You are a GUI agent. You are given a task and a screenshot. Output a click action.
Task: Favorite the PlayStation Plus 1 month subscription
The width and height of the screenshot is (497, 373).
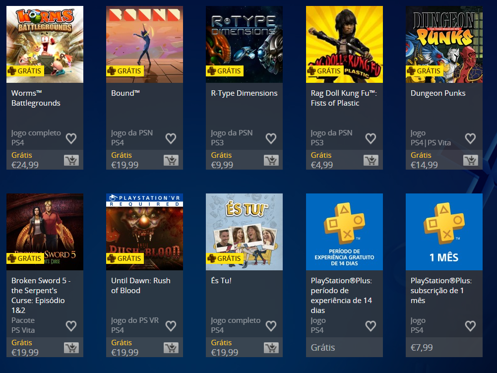click(x=470, y=326)
